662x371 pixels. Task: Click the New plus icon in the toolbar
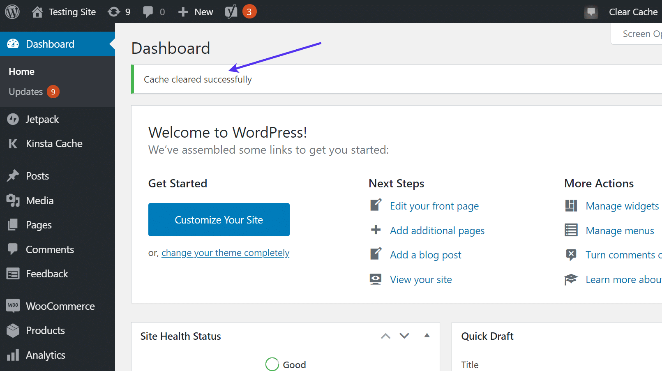(183, 12)
